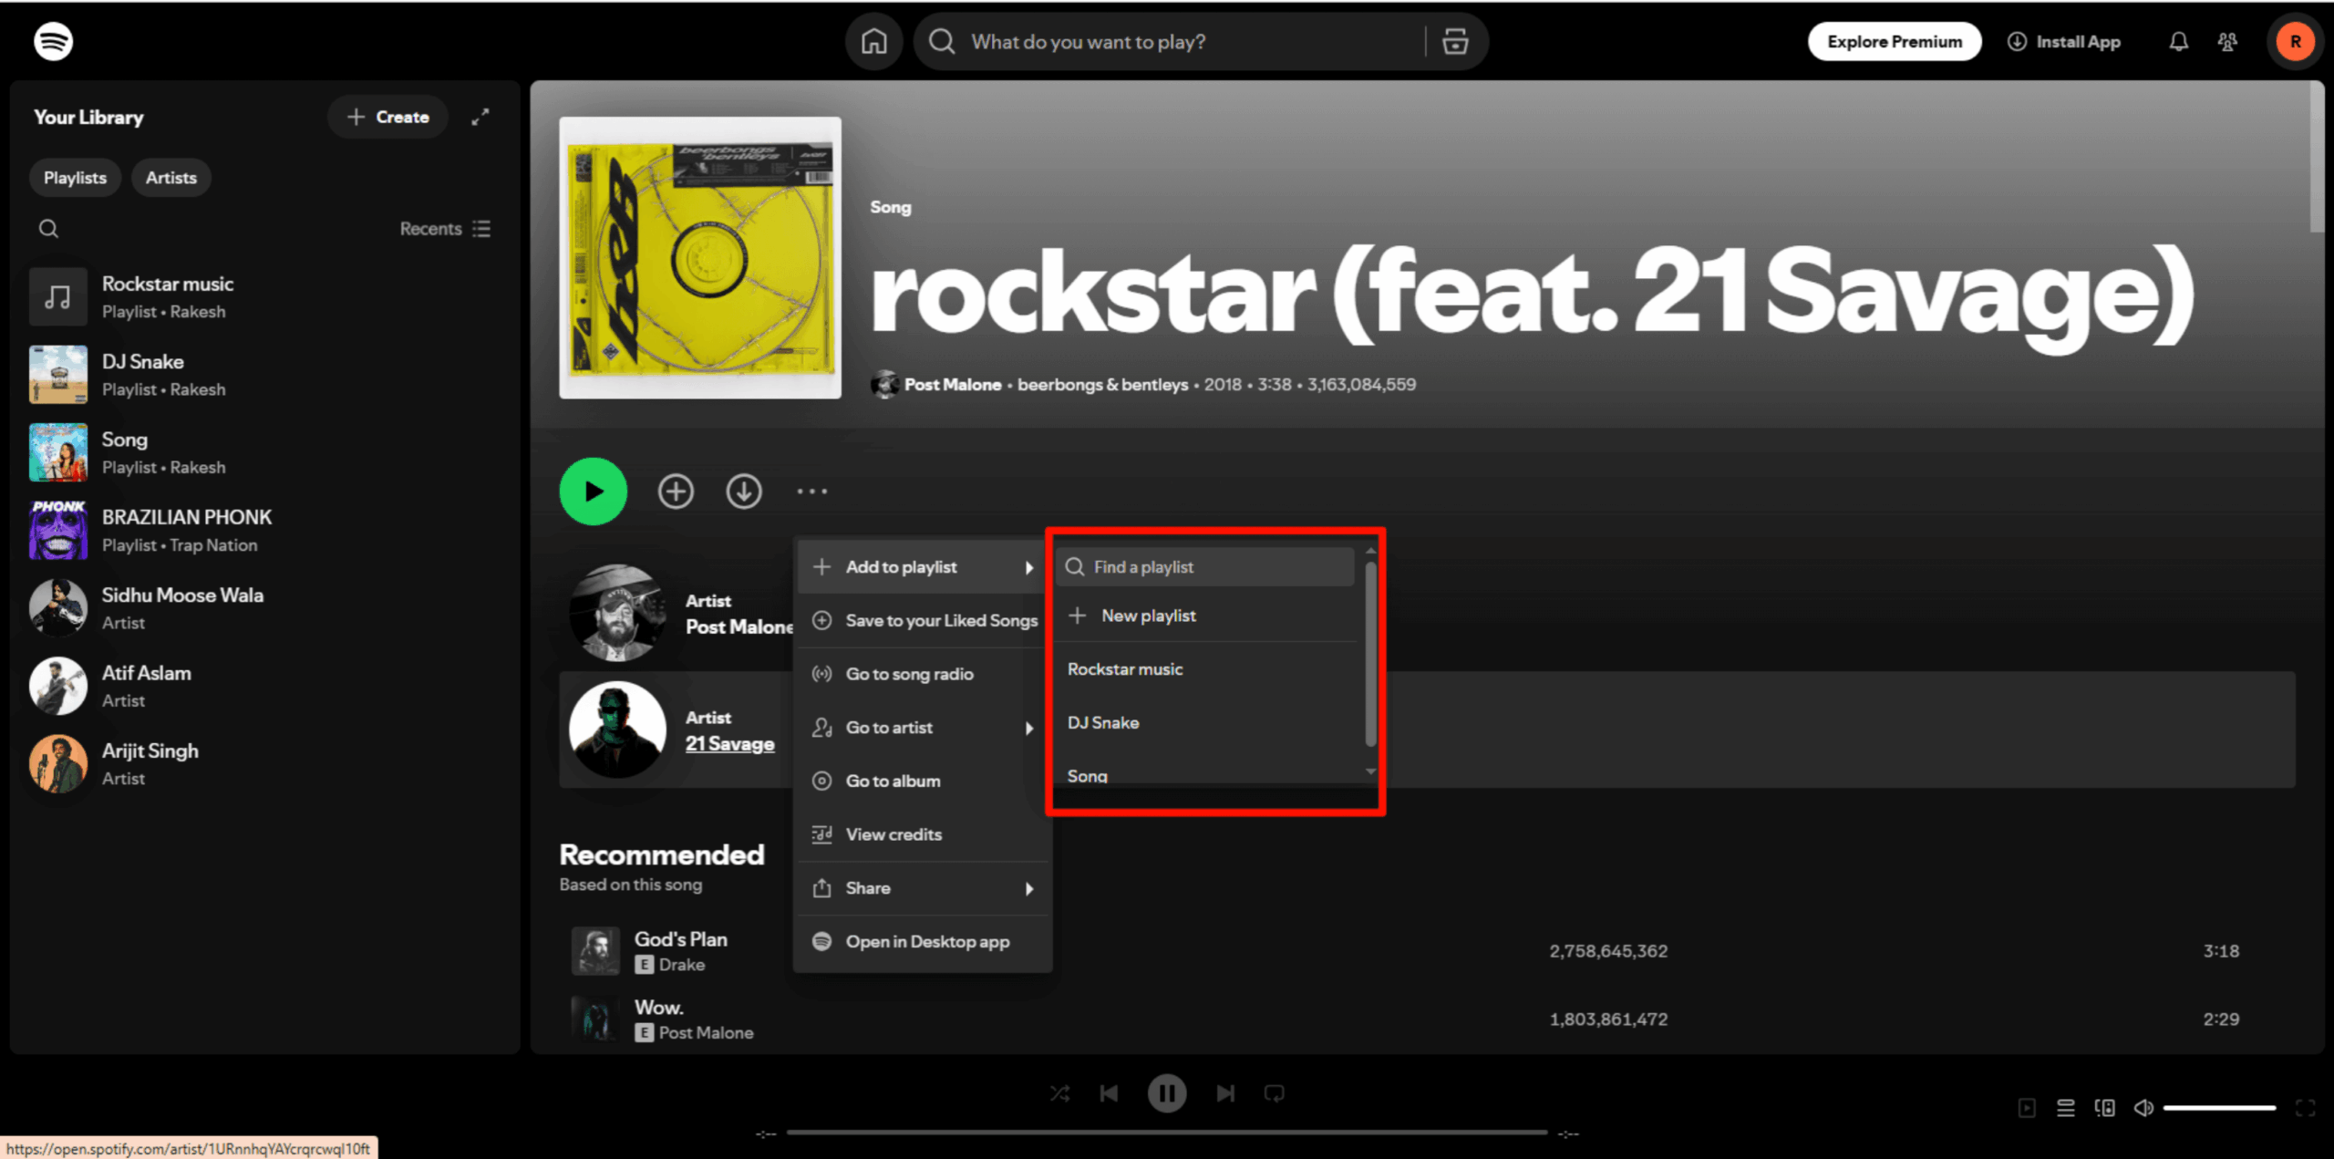Open the queue icon

pos(2066,1108)
